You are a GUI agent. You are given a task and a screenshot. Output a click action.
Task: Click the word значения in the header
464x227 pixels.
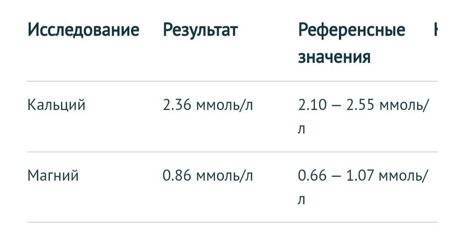pos(334,57)
